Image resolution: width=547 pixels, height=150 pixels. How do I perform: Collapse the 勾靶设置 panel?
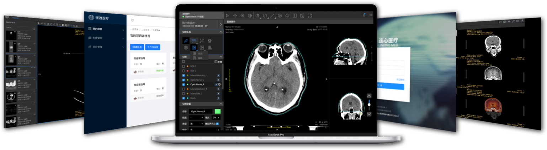click(221, 104)
